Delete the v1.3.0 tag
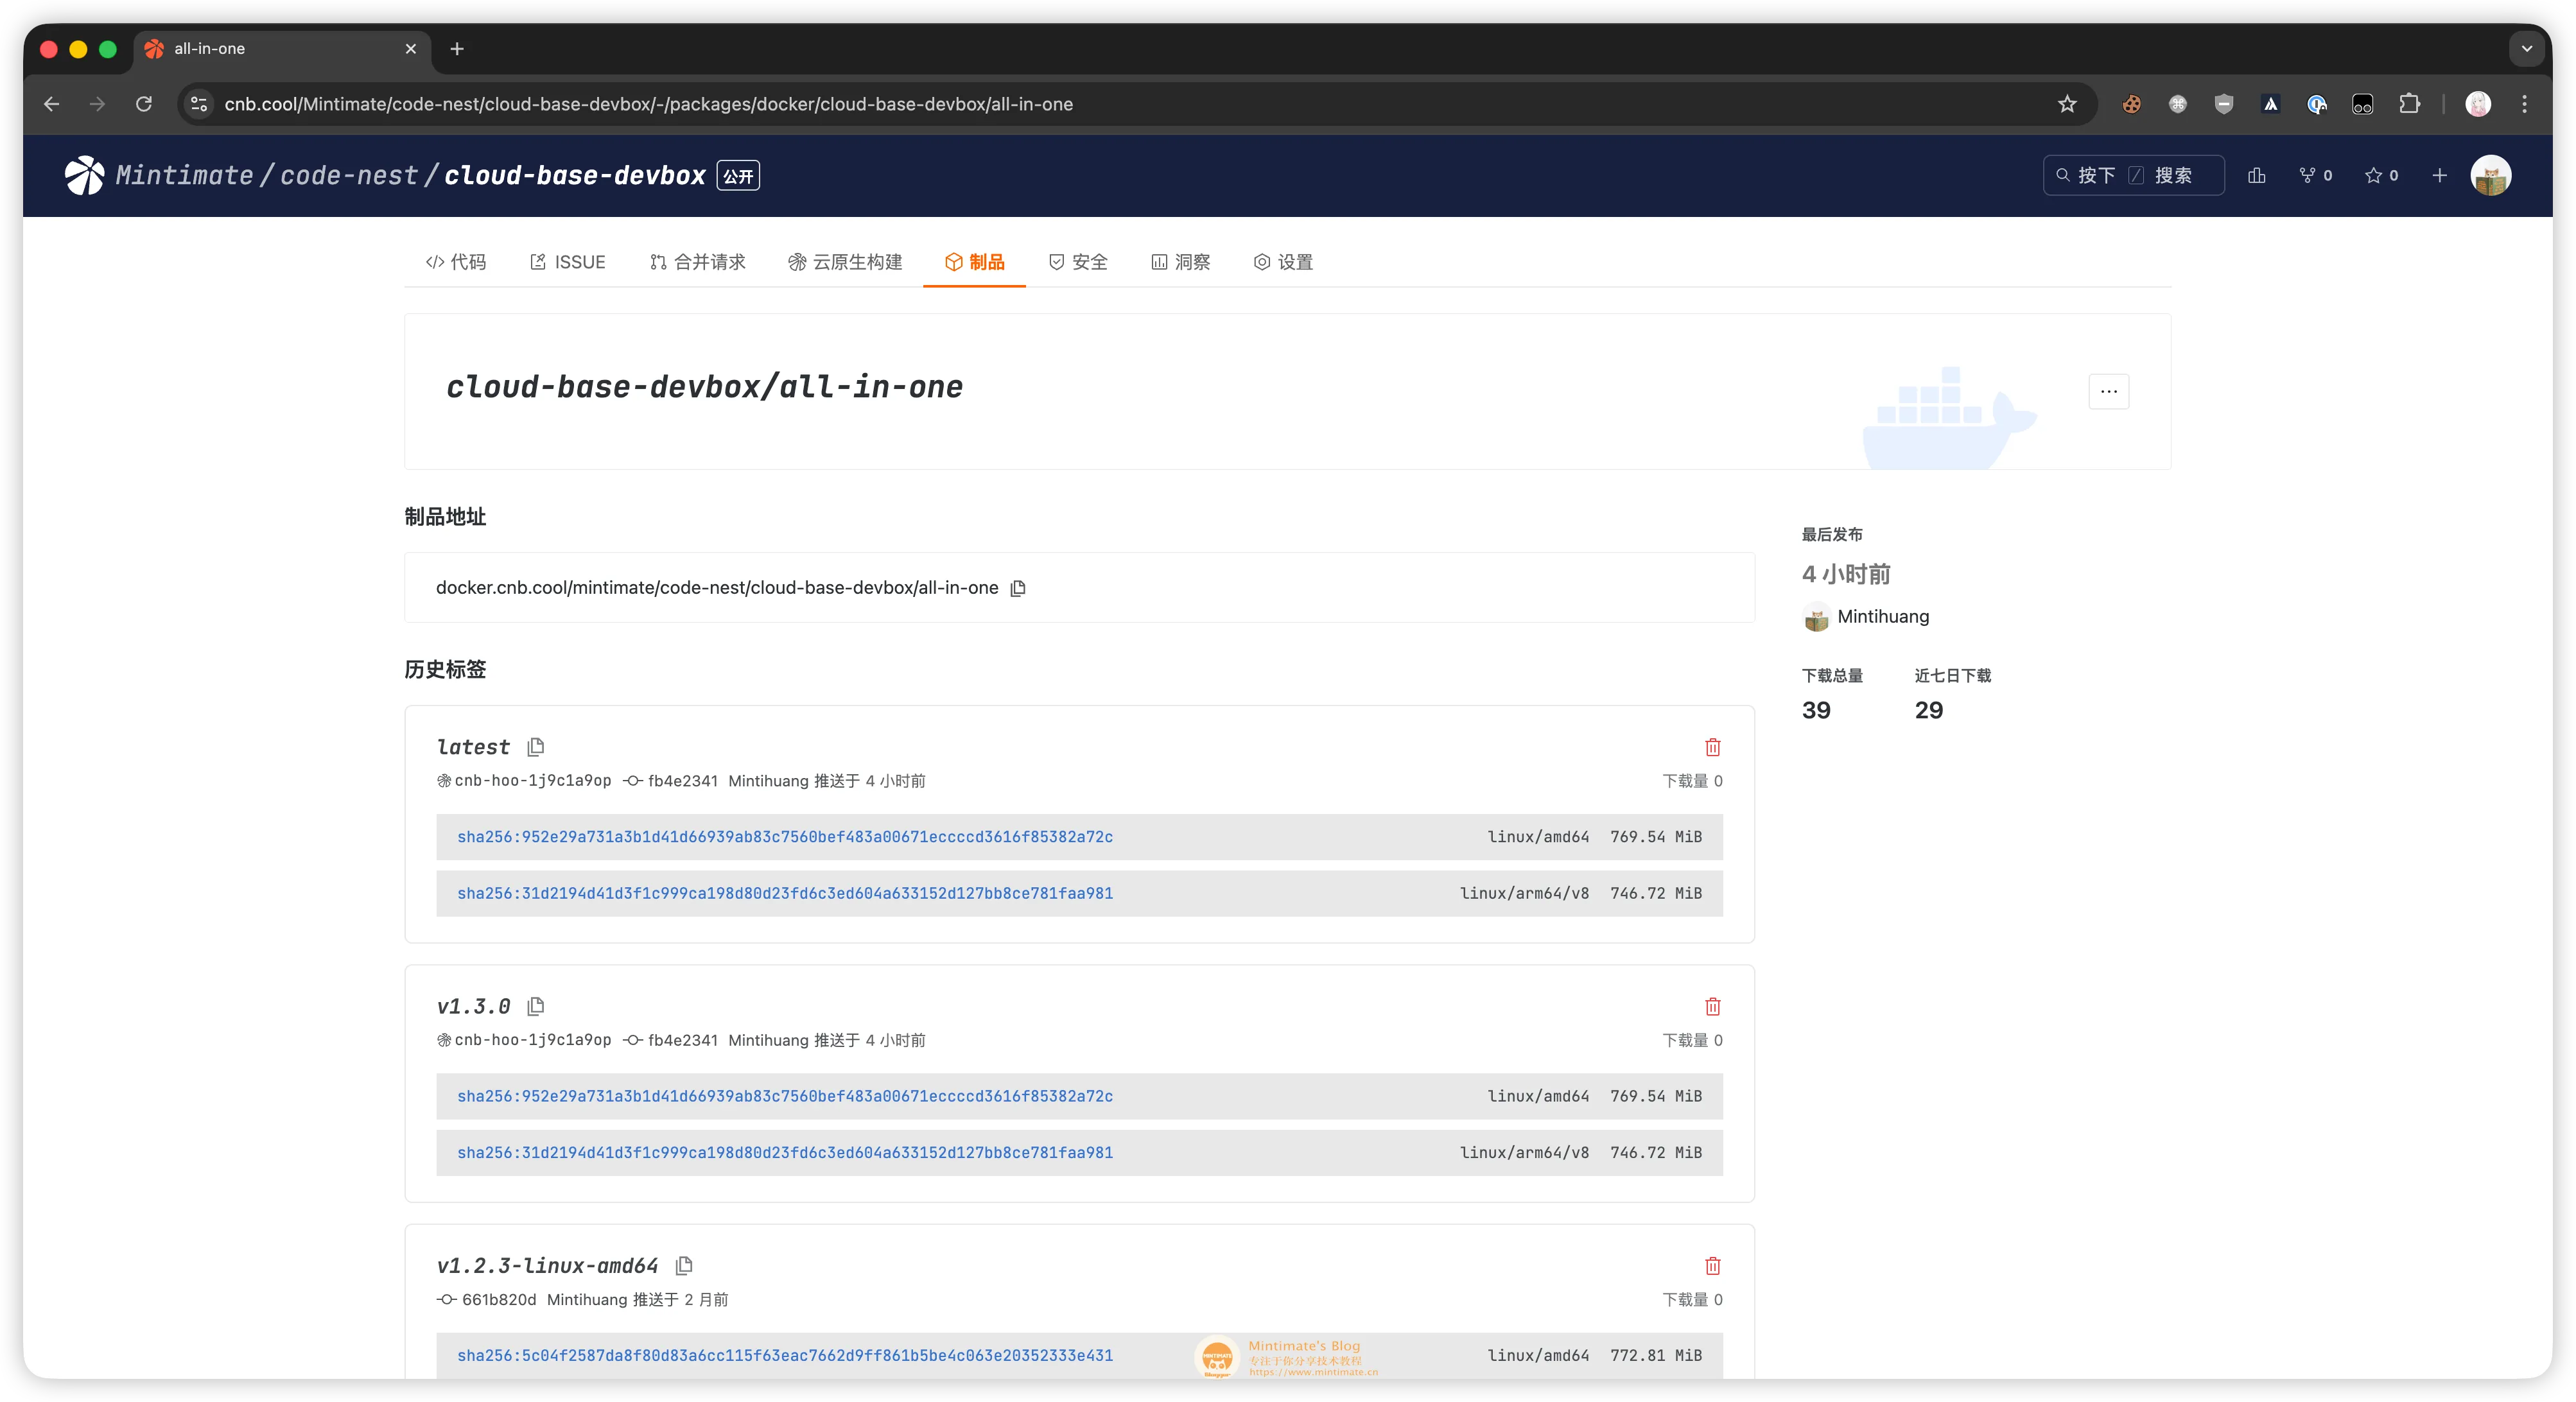 click(1712, 1006)
